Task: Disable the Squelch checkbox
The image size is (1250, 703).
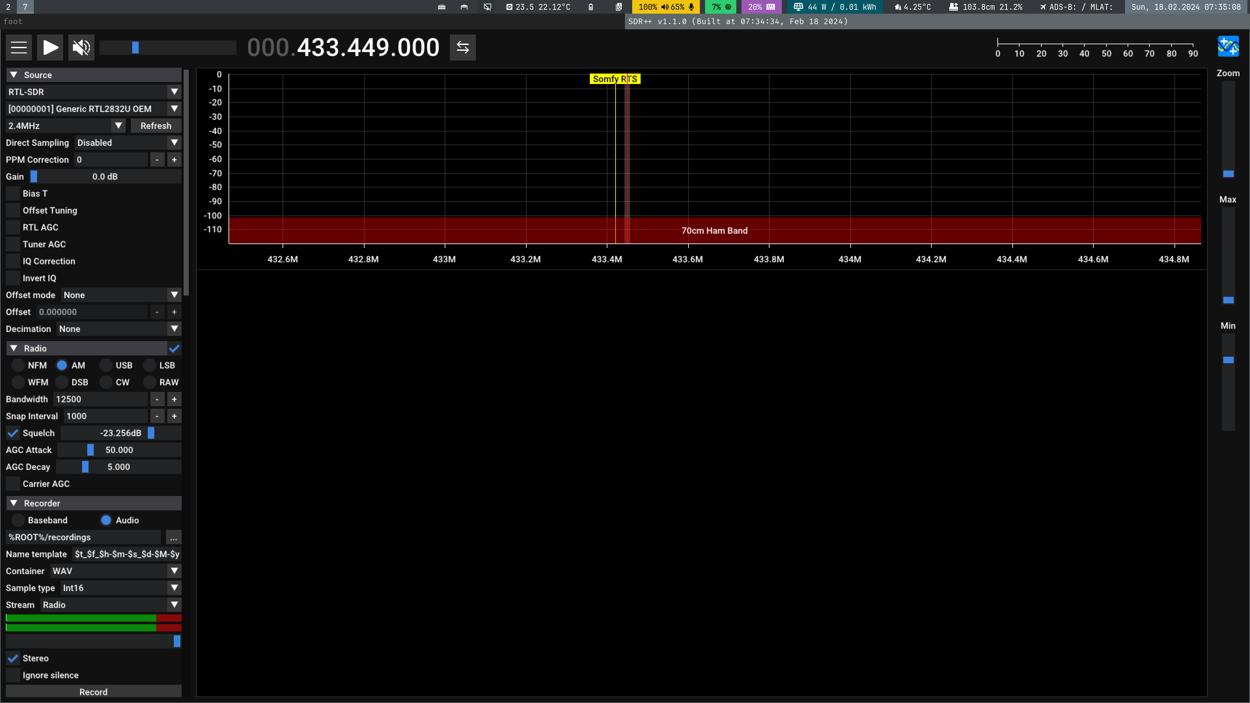Action: click(13, 433)
